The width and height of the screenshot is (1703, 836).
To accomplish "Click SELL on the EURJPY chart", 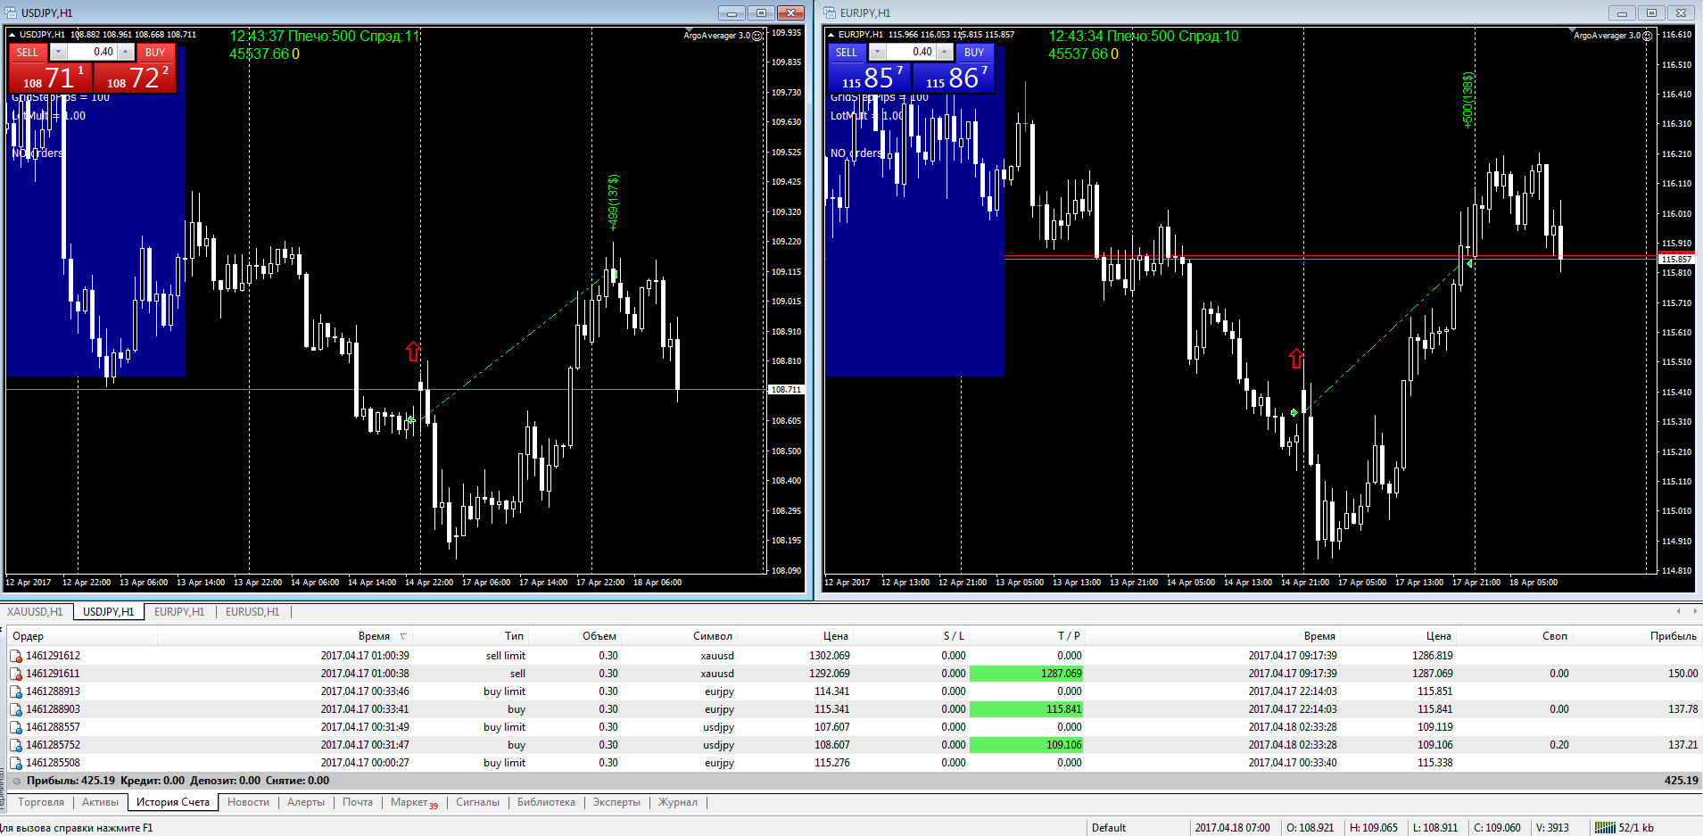I will (x=847, y=52).
